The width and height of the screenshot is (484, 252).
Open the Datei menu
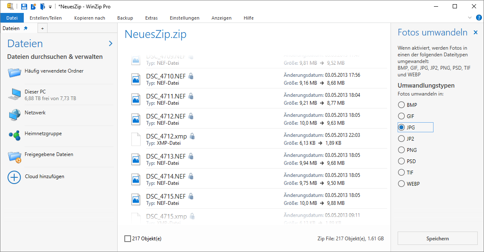[x=12, y=18]
